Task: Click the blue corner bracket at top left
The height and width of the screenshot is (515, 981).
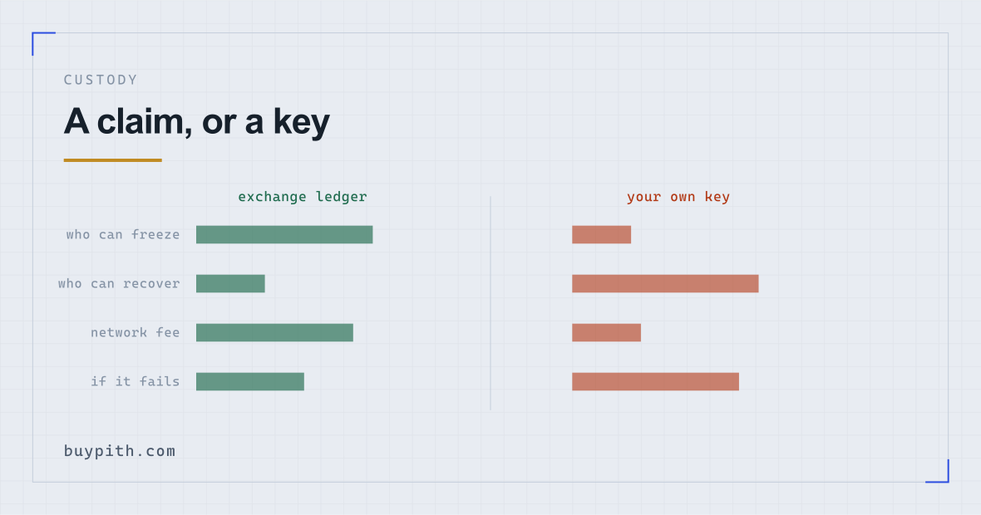Action: click(x=43, y=43)
